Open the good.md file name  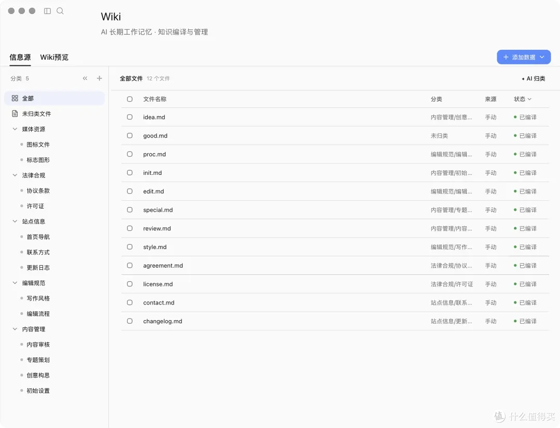pos(156,136)
